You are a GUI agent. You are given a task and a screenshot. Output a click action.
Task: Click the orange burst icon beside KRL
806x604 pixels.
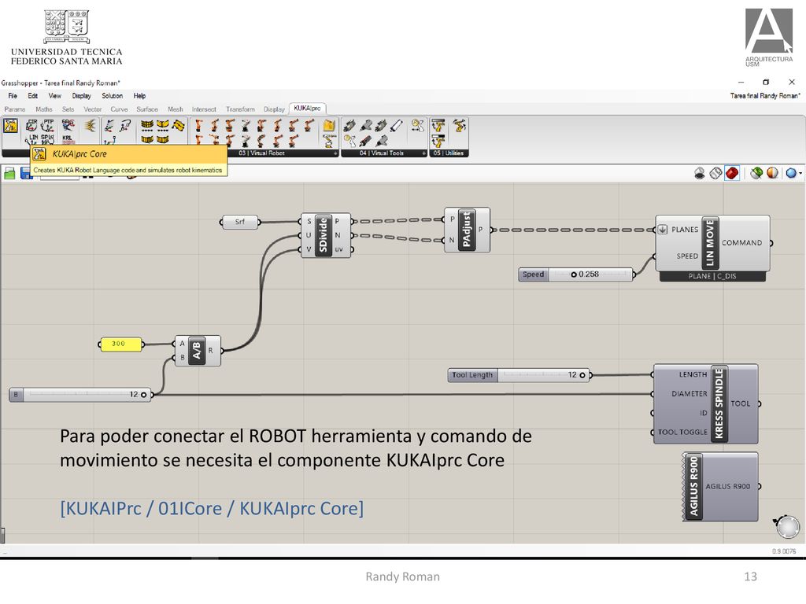[90, 125]
